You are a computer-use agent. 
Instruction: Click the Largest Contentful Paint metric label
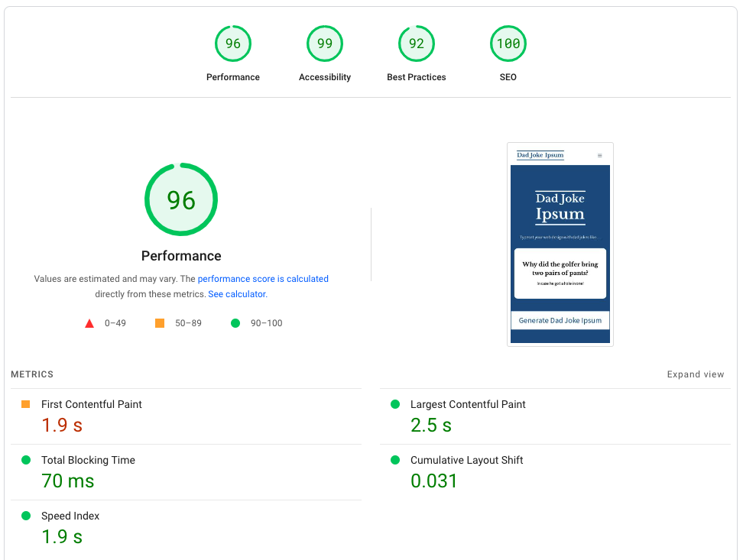tap(468, 404)
